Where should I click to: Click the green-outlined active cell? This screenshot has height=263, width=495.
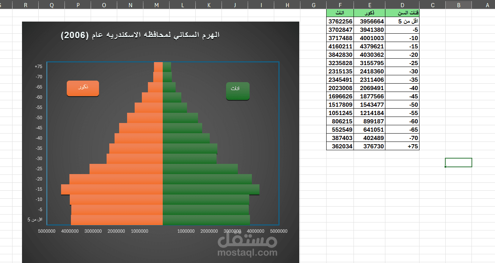click(459, 162)
